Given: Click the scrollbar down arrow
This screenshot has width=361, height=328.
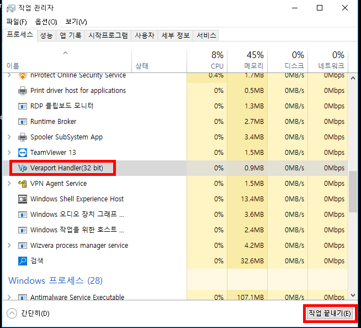Looking at the screenshot, I should click(x=353, y=295).
